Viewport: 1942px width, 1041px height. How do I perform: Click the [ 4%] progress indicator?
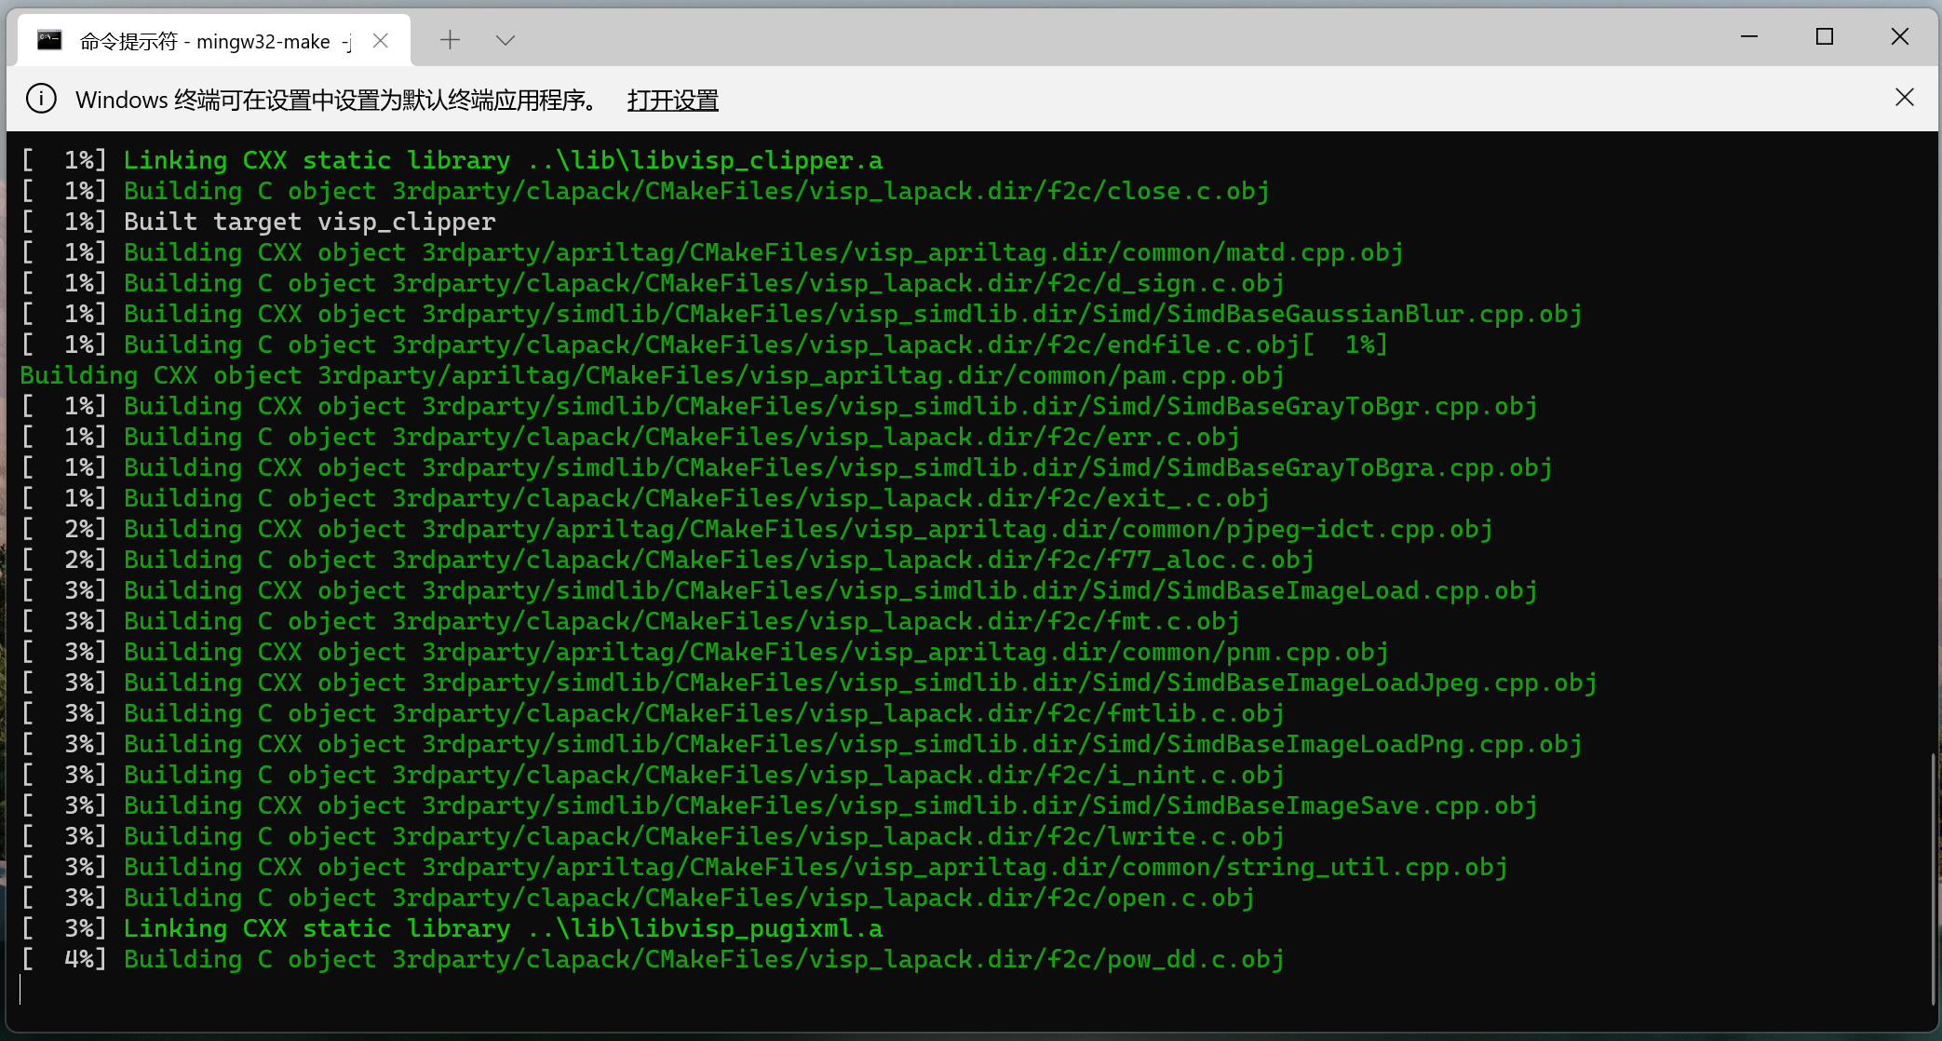tap(64, 959)
